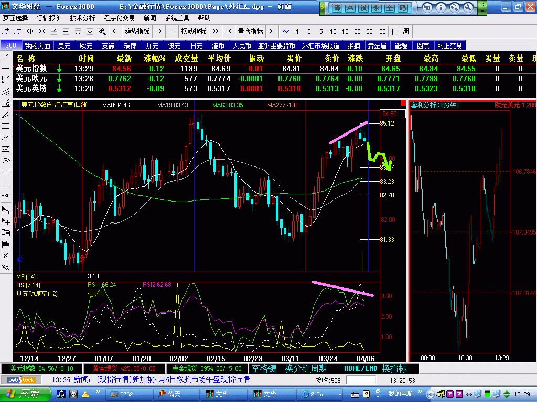Screen dimensions: 537x402
Task: Select the ABC text annotation tool
Action: click(6, 195)
